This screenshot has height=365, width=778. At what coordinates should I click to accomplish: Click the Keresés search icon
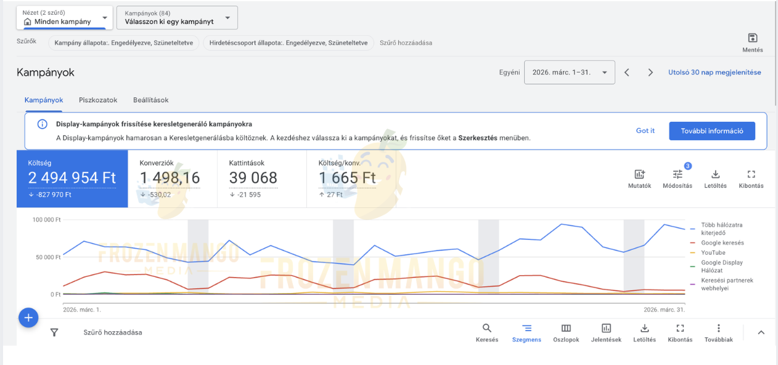487,328
